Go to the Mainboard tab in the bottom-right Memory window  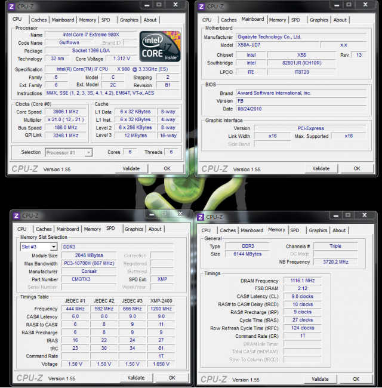tap(252, 230)
